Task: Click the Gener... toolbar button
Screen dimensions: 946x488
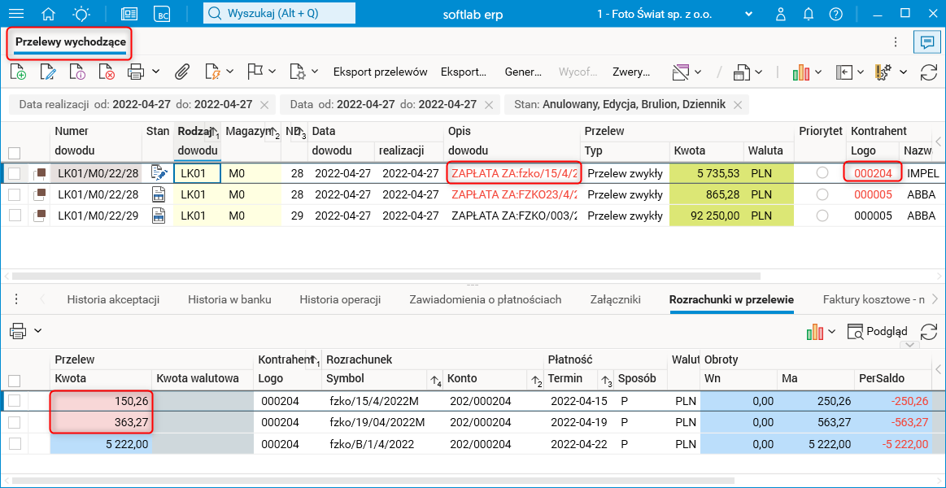Action: [523, 72]
